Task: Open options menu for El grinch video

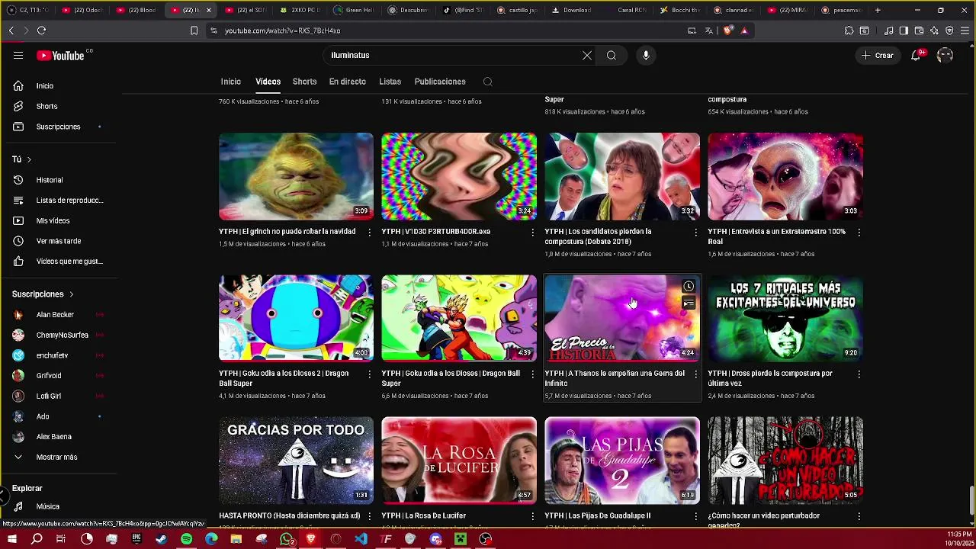Action: pos(370,232)
